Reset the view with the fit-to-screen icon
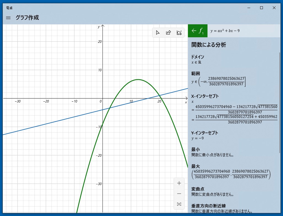283x216 pixels. (179, 204)
